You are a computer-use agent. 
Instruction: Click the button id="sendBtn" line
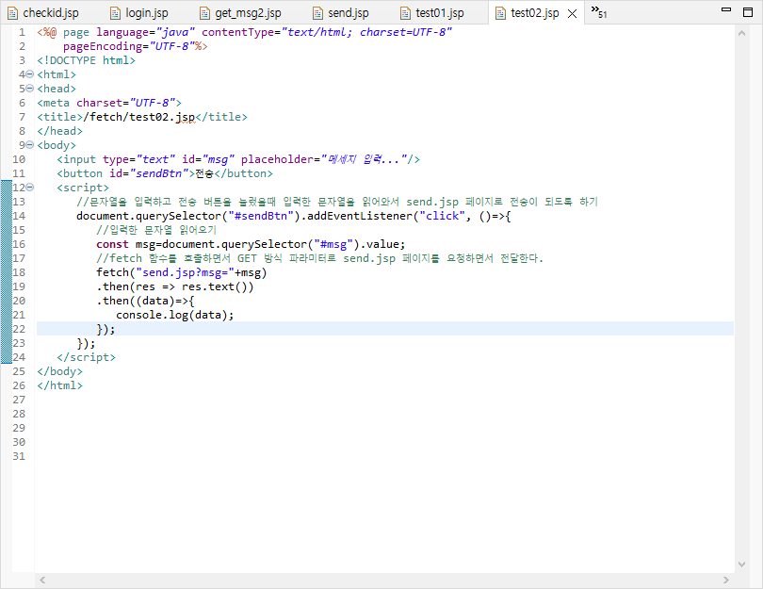coord(165,173)
